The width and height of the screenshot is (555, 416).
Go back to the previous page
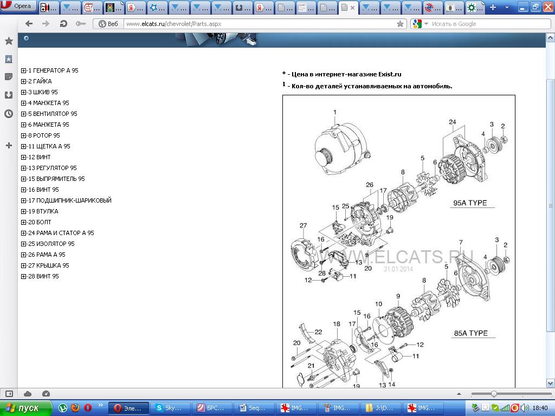tap(29, 24)
